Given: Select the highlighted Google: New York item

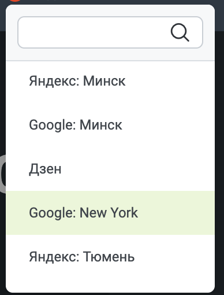Looking at the screenshot, I should (110, 213).
